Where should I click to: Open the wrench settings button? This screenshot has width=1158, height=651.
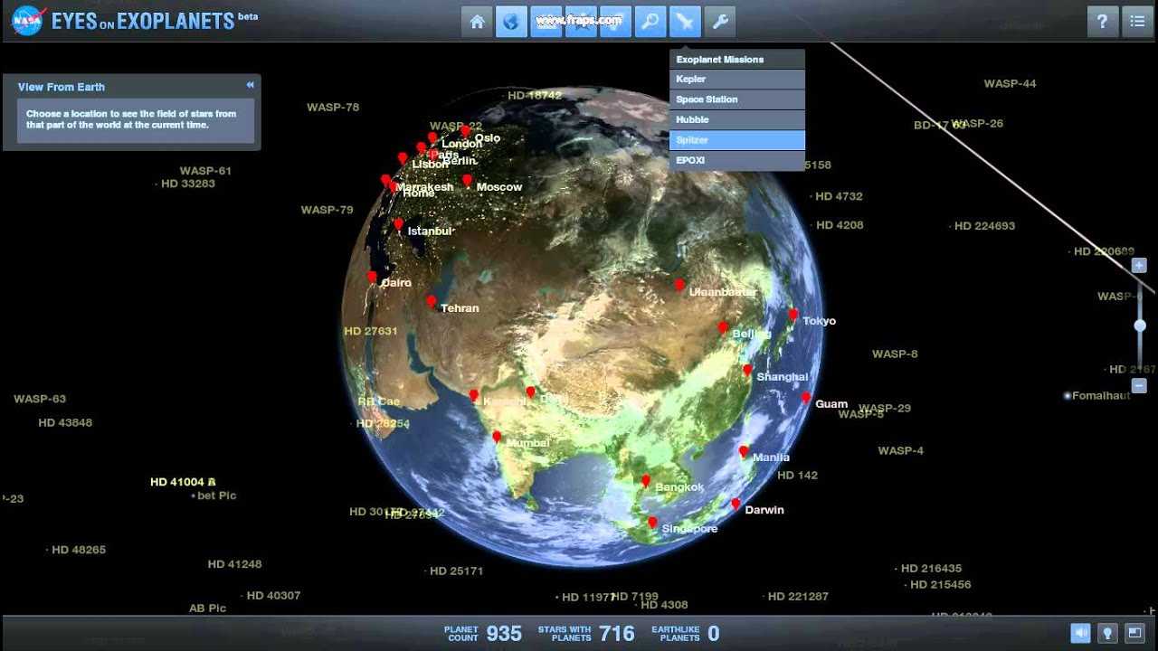(719, 22)
